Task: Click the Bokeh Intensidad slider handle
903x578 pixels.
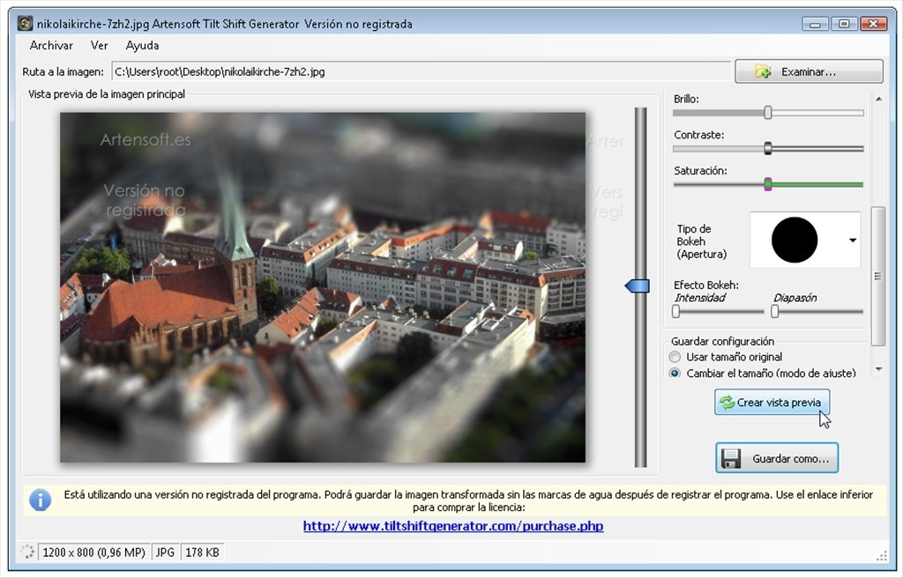Action: pyautogui.click(x=676, y=311)
